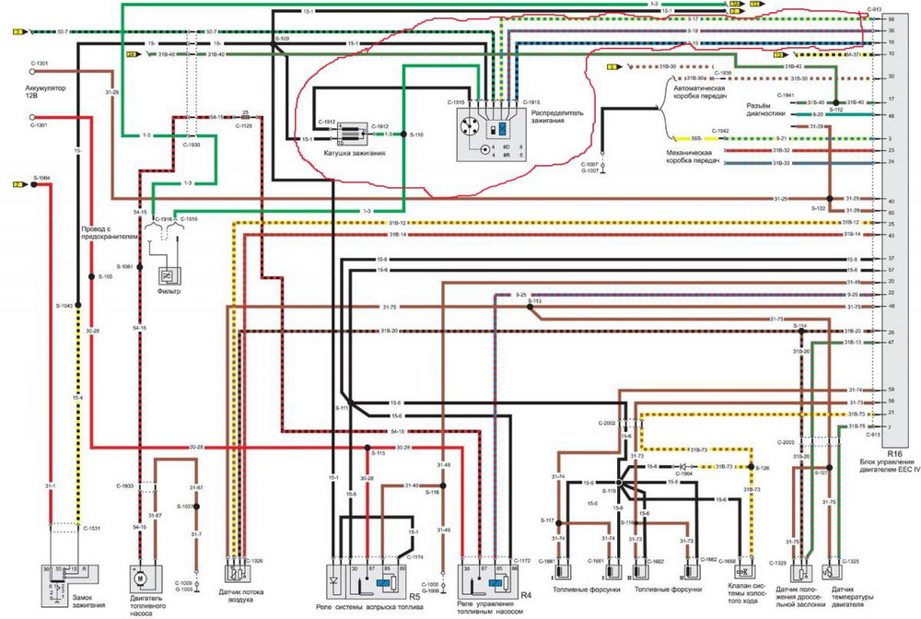Click the air flow sensor symbol at C-1326
Image resolution: width=921 pixels, height=619 pixels.
238,573
